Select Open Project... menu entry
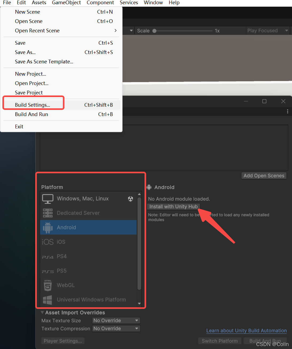292x349 pixels. [61, 83]
